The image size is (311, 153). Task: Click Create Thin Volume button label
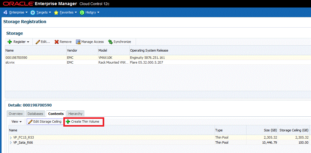click(x=85, y=121)
